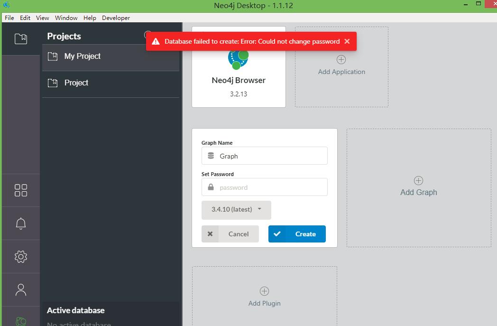Open the user account icon
The width and height of the screenshot is (497, 326).
21,289
